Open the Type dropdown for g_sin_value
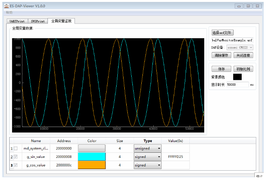Viewport: 266px width, 183px height. [x=147, y=157]
